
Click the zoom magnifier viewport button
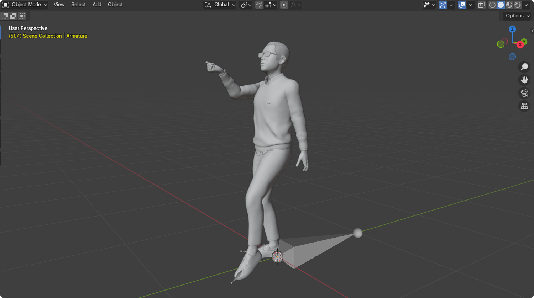[524, 67]
